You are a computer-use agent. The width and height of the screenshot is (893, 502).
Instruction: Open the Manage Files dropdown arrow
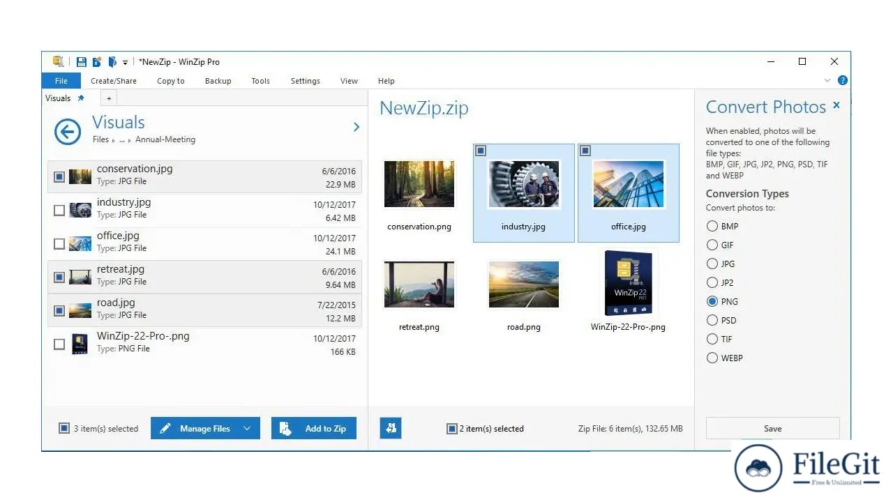pyautogui.click(x=247, y=429)
